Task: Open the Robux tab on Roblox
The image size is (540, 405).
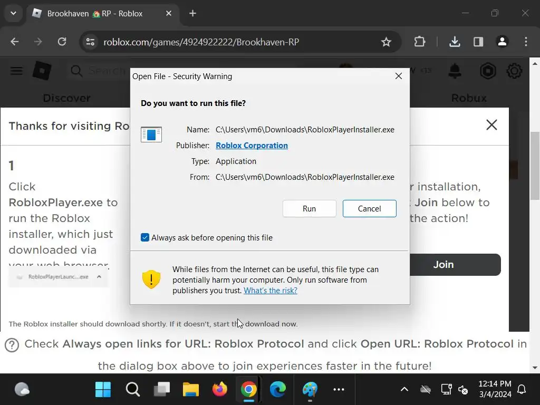Action: click(x=469, y=98)
